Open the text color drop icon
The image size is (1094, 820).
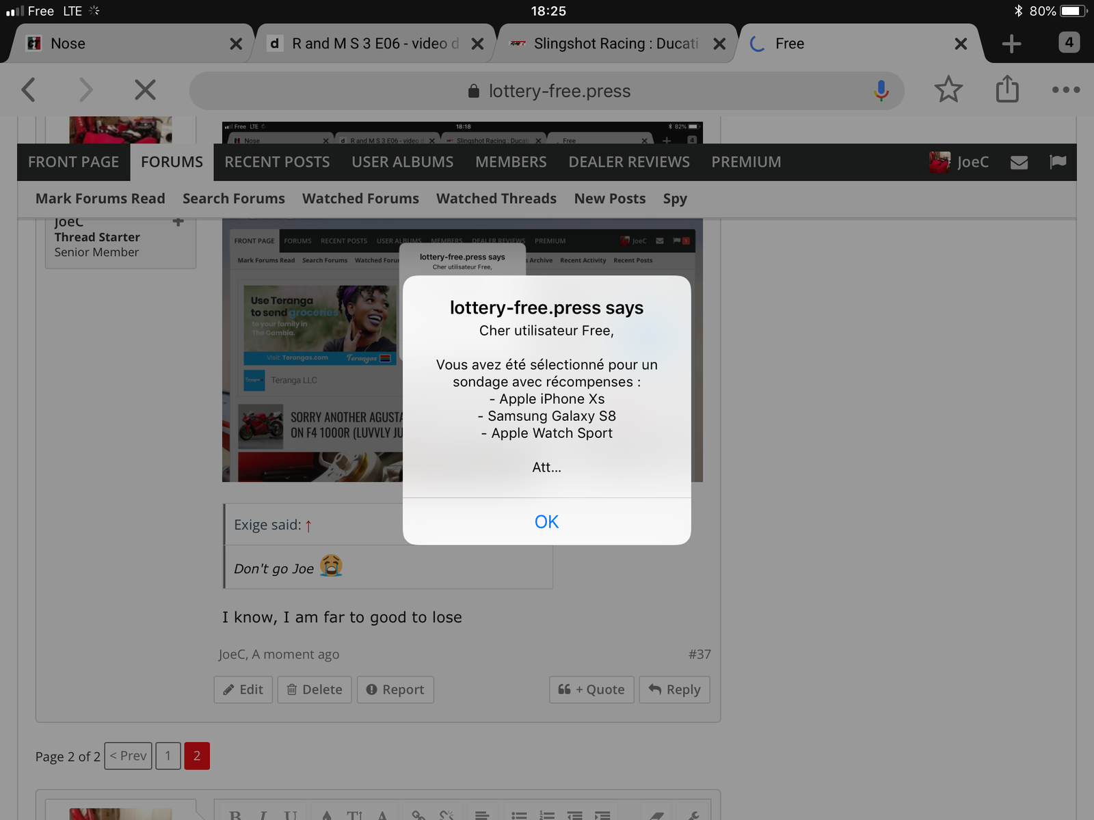click(x=327, y=815)
